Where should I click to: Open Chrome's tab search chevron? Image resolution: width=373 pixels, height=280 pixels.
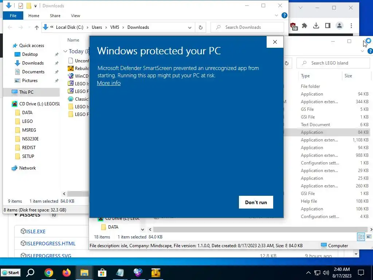pyautogui.click(x=301, y=8)
